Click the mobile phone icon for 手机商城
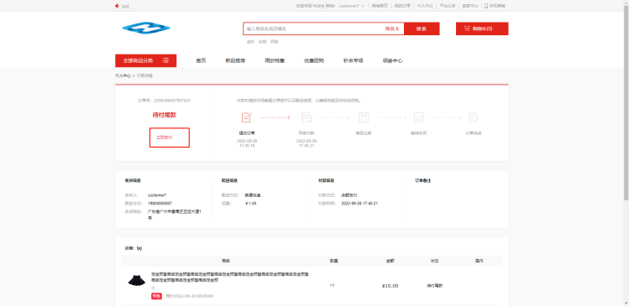 click(486, 6)
